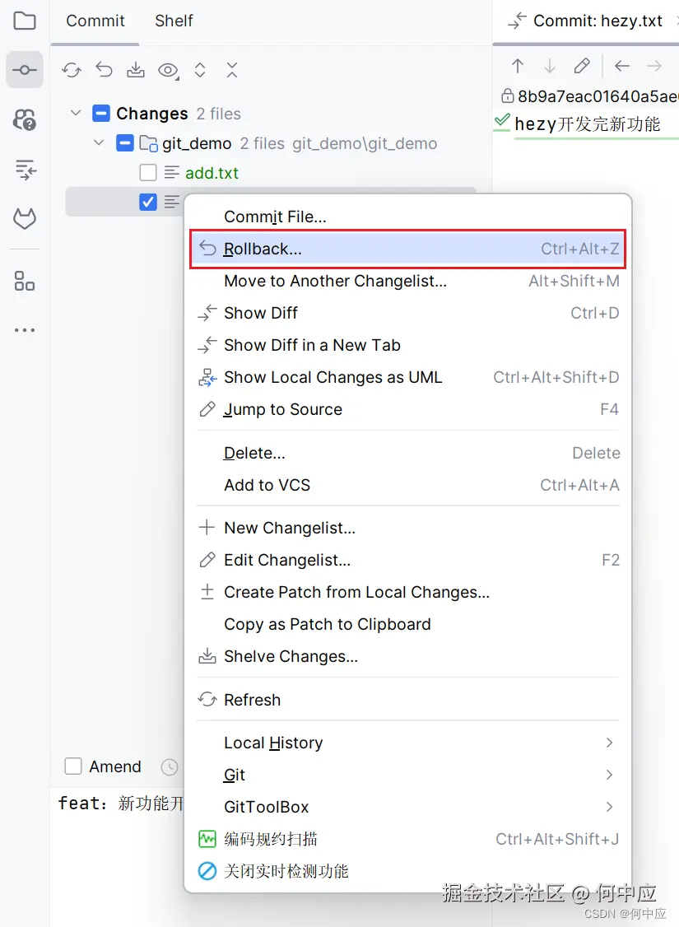Collapse the Changes tree node
The image size is (679, 927).
pyautogui.click(x=76, y=112)
